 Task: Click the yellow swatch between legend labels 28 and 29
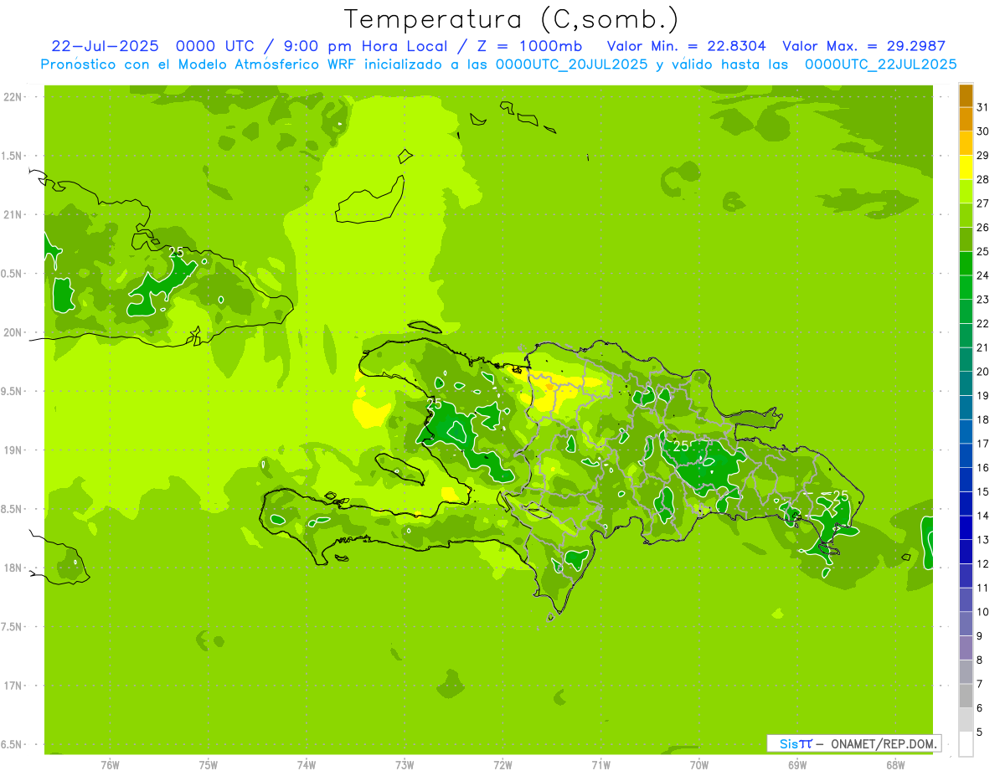966,167
